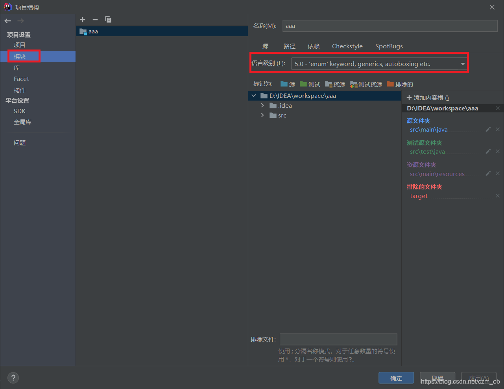The image size is (504, 389).
Task: Edit properties of src\test\java root
Action: tap(488, 151)
